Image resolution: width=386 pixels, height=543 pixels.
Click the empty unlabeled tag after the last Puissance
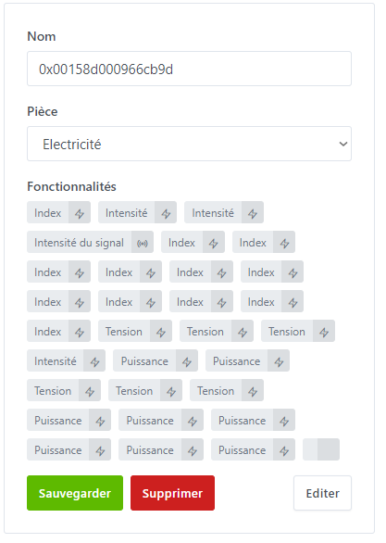coord(321,449)
